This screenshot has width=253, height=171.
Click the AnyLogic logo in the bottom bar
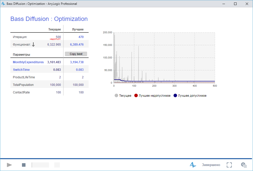(x=193, y=165)
